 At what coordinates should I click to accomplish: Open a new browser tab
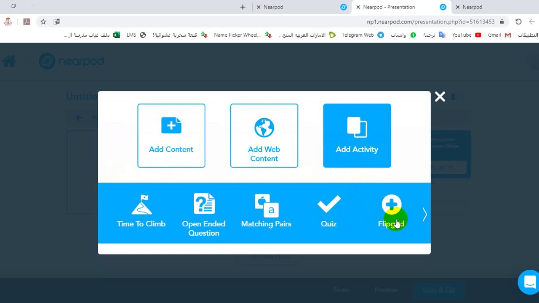[x=243, y=7]
